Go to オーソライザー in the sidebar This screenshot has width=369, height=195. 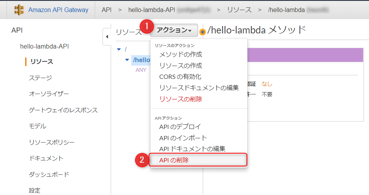point(49,94)
